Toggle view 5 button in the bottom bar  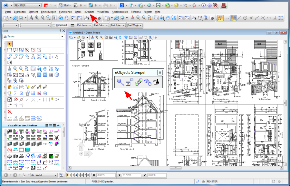pyautogui.click(x=79, y=175)
